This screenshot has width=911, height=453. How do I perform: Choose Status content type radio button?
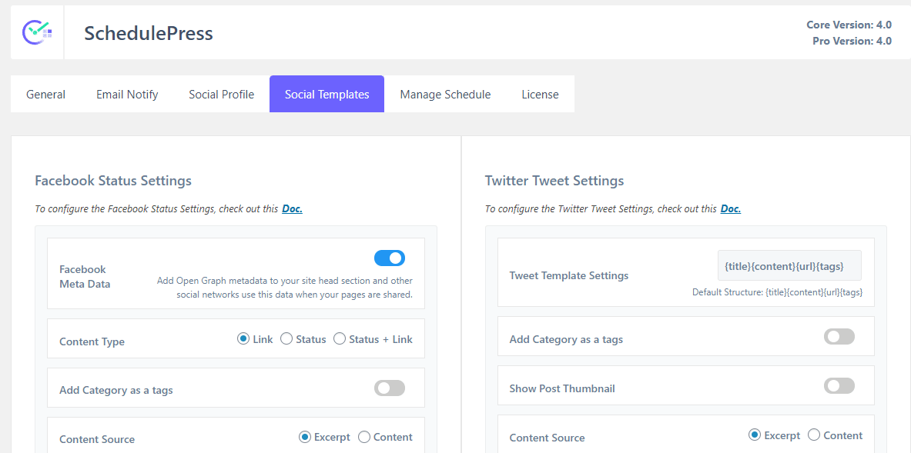(286, 338)
